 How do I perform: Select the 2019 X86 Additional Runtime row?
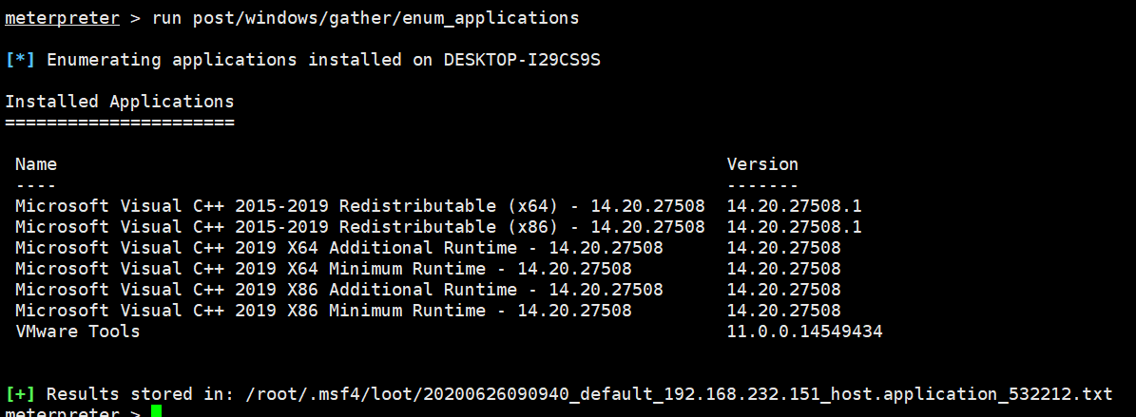tap(428, 291)
